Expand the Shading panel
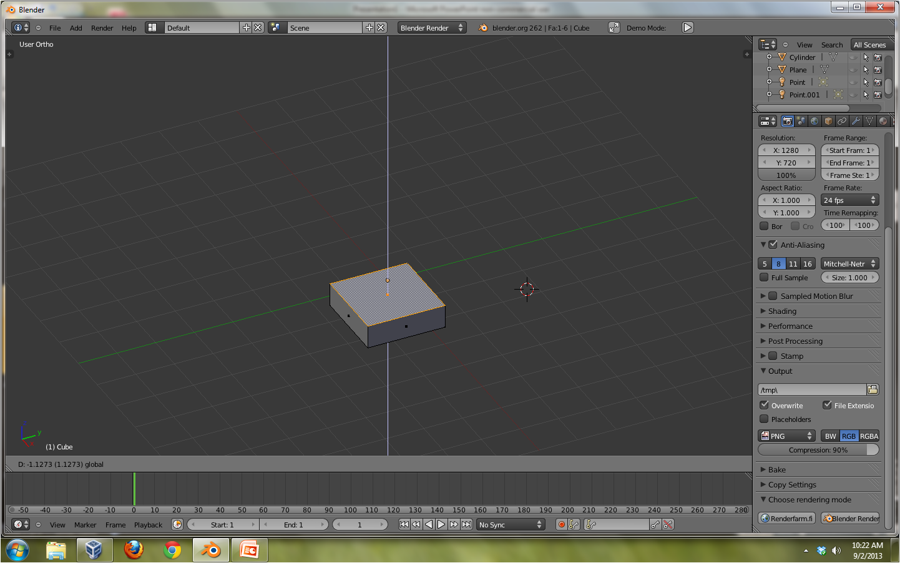900x563 pixels. point(820,311)
